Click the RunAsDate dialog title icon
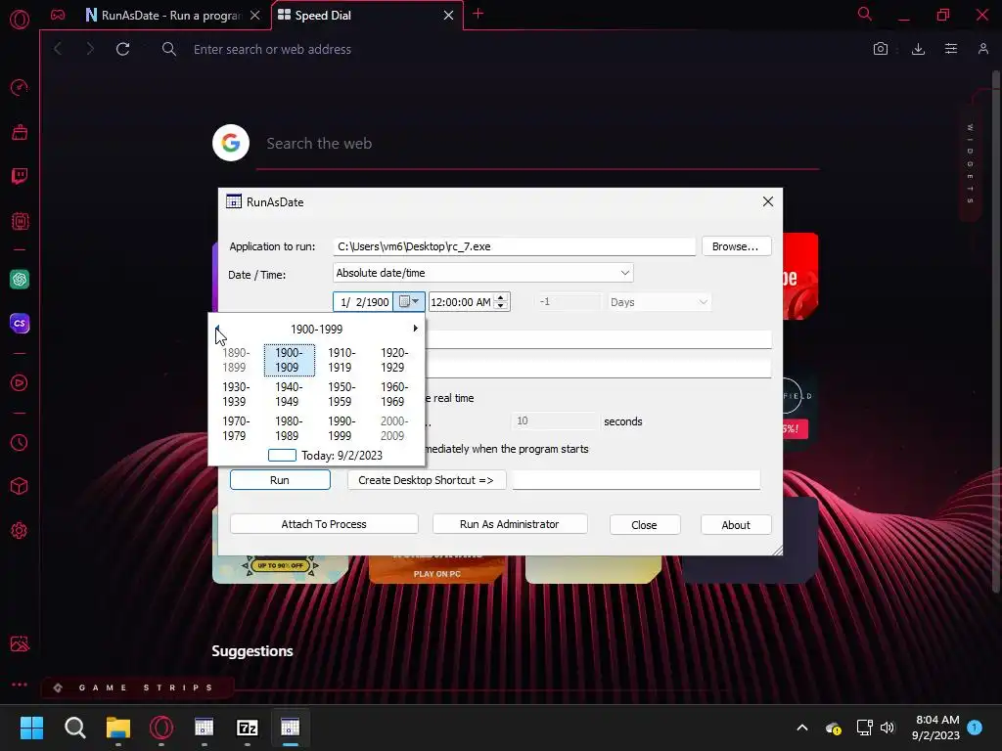Screen dimensions: 1002x751 [234, 201]
